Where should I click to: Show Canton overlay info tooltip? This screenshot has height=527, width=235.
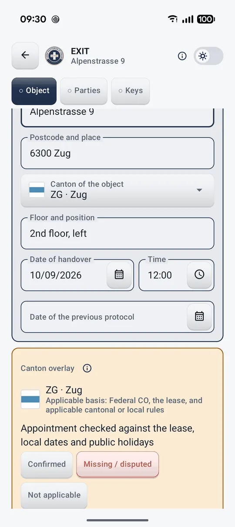point(87,368)
